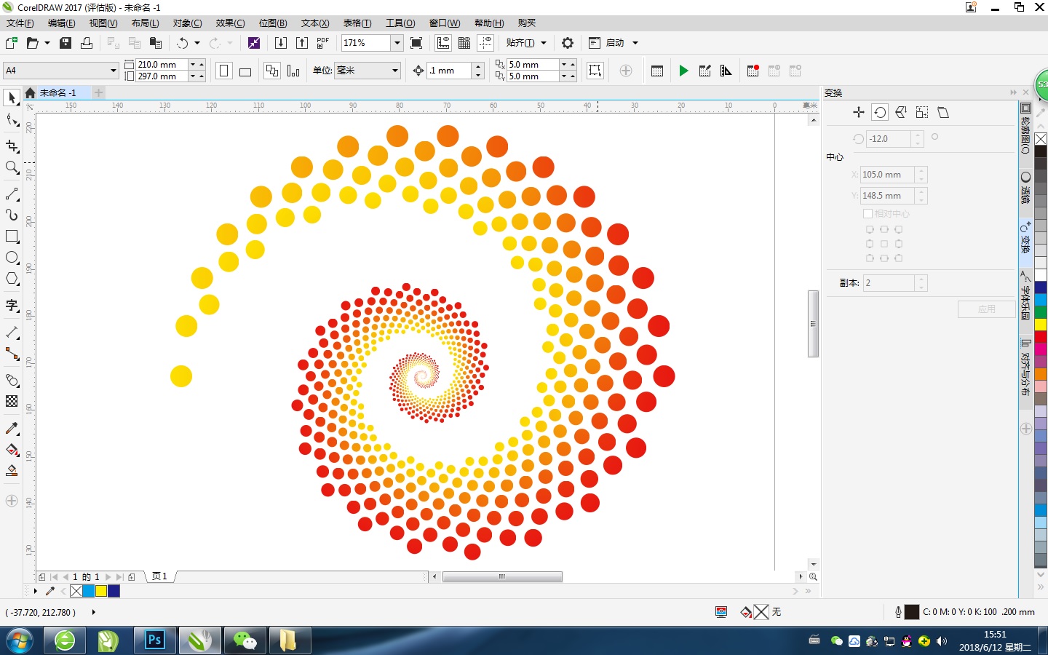The height and width of the screenshot is (655, 1048).
Task: Open the 效果(C) menu
Action: pos(230,23)
